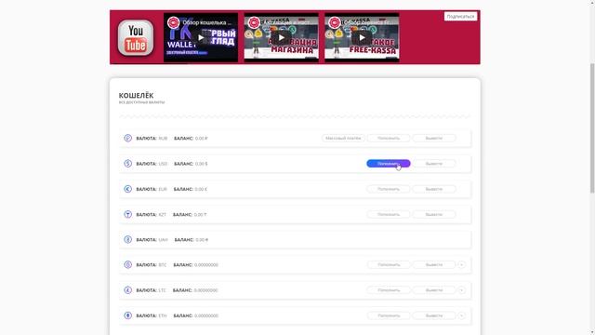Click Пополнить in the ETH row
Image resolution: width=595 pixels, height=335 pixels.
pos(389,315)
